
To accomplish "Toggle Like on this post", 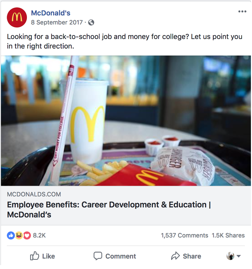I will coord(43,256).
